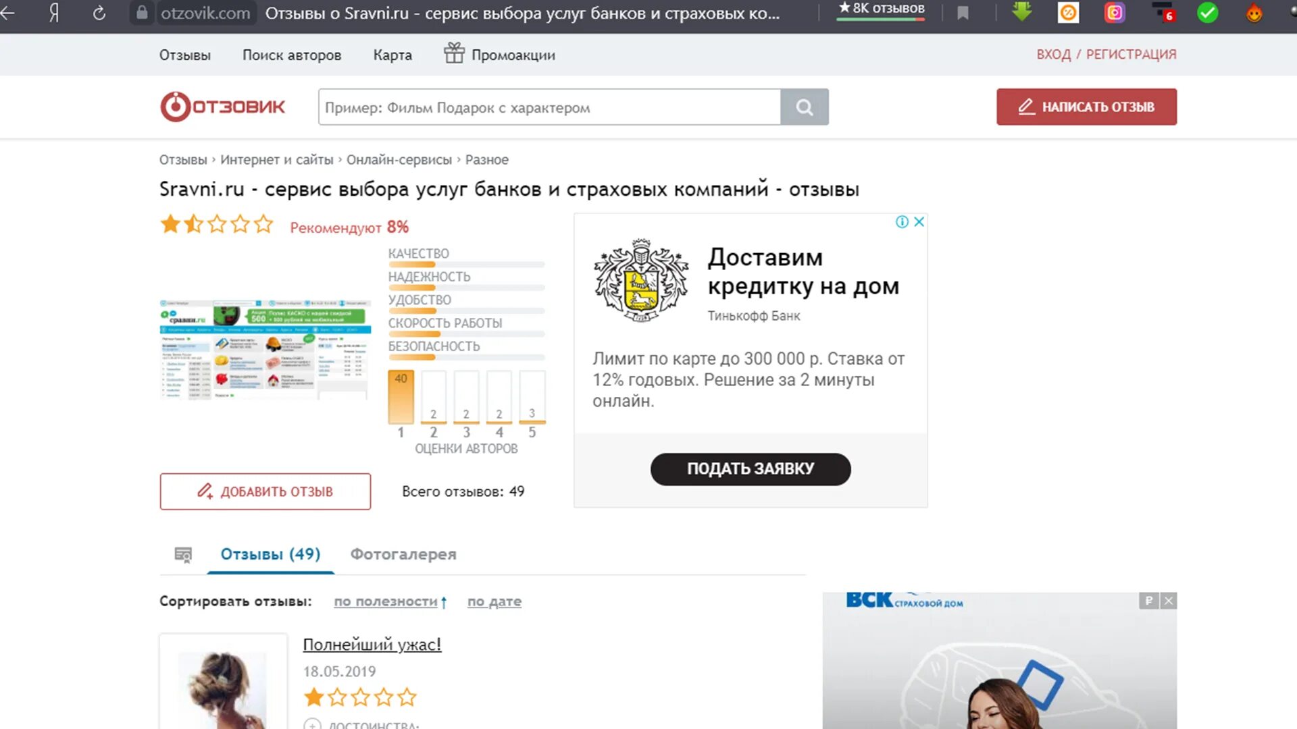Click the 1-star histogram bar showing 40
Viewport: 1297px width, 729px height.
(401, 397)
